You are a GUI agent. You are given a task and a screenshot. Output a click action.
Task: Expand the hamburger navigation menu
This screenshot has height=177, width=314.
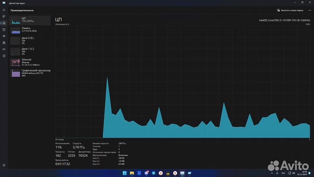(3, 10)
